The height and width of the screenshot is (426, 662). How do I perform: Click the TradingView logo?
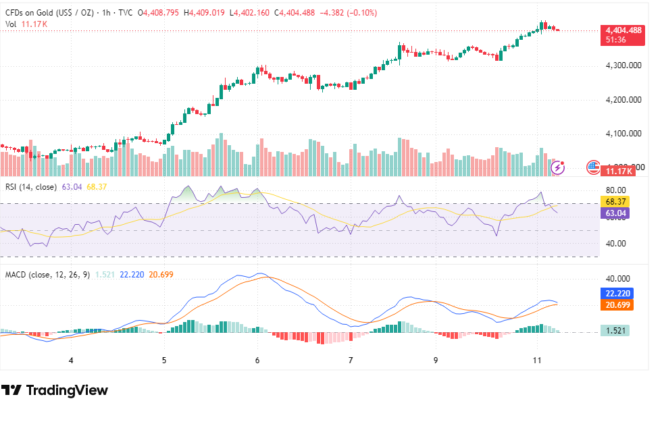(x=55, y=390)
